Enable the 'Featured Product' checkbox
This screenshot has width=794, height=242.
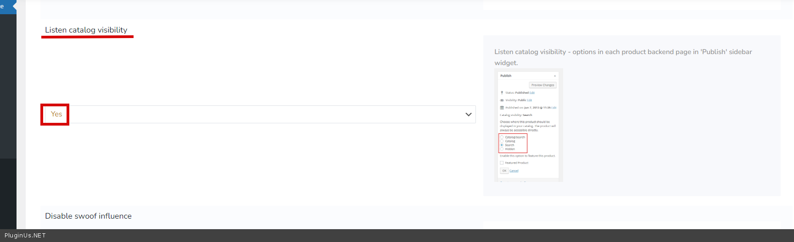[x=502, y=163]
